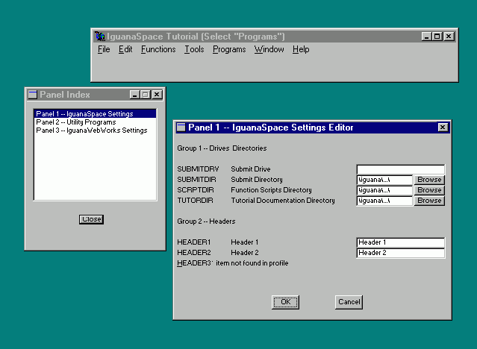Click the SCRPTDIR label
The image size is (477, 349).
click(x=196, y=190)
